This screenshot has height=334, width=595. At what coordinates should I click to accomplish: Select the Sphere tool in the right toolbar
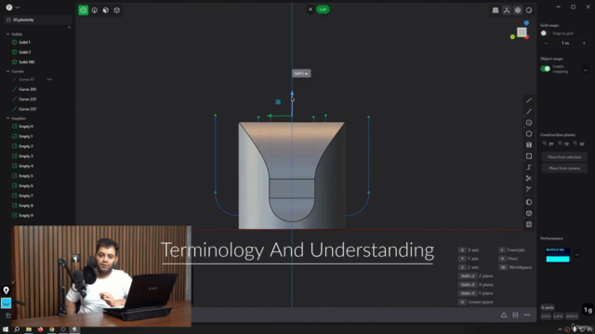pyautogui.click(x=529, y=202)
